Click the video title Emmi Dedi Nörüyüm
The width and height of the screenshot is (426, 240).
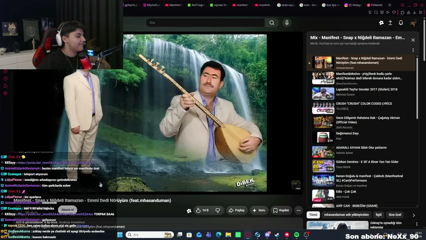(x=92, y=200)
